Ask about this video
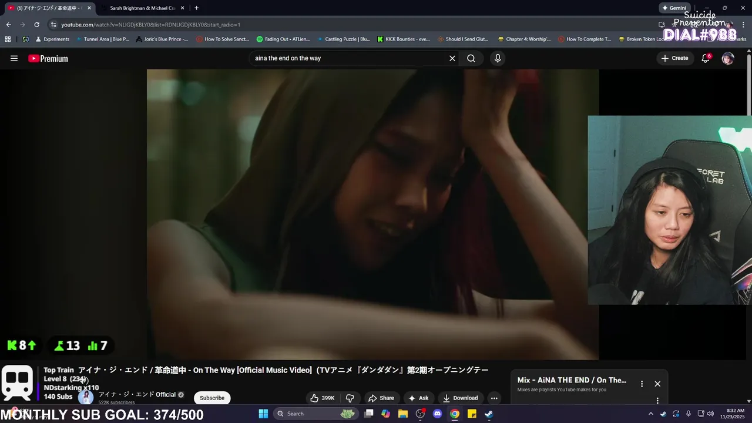The height and width of the screenshot is (423, 752). tap(418, 398)
